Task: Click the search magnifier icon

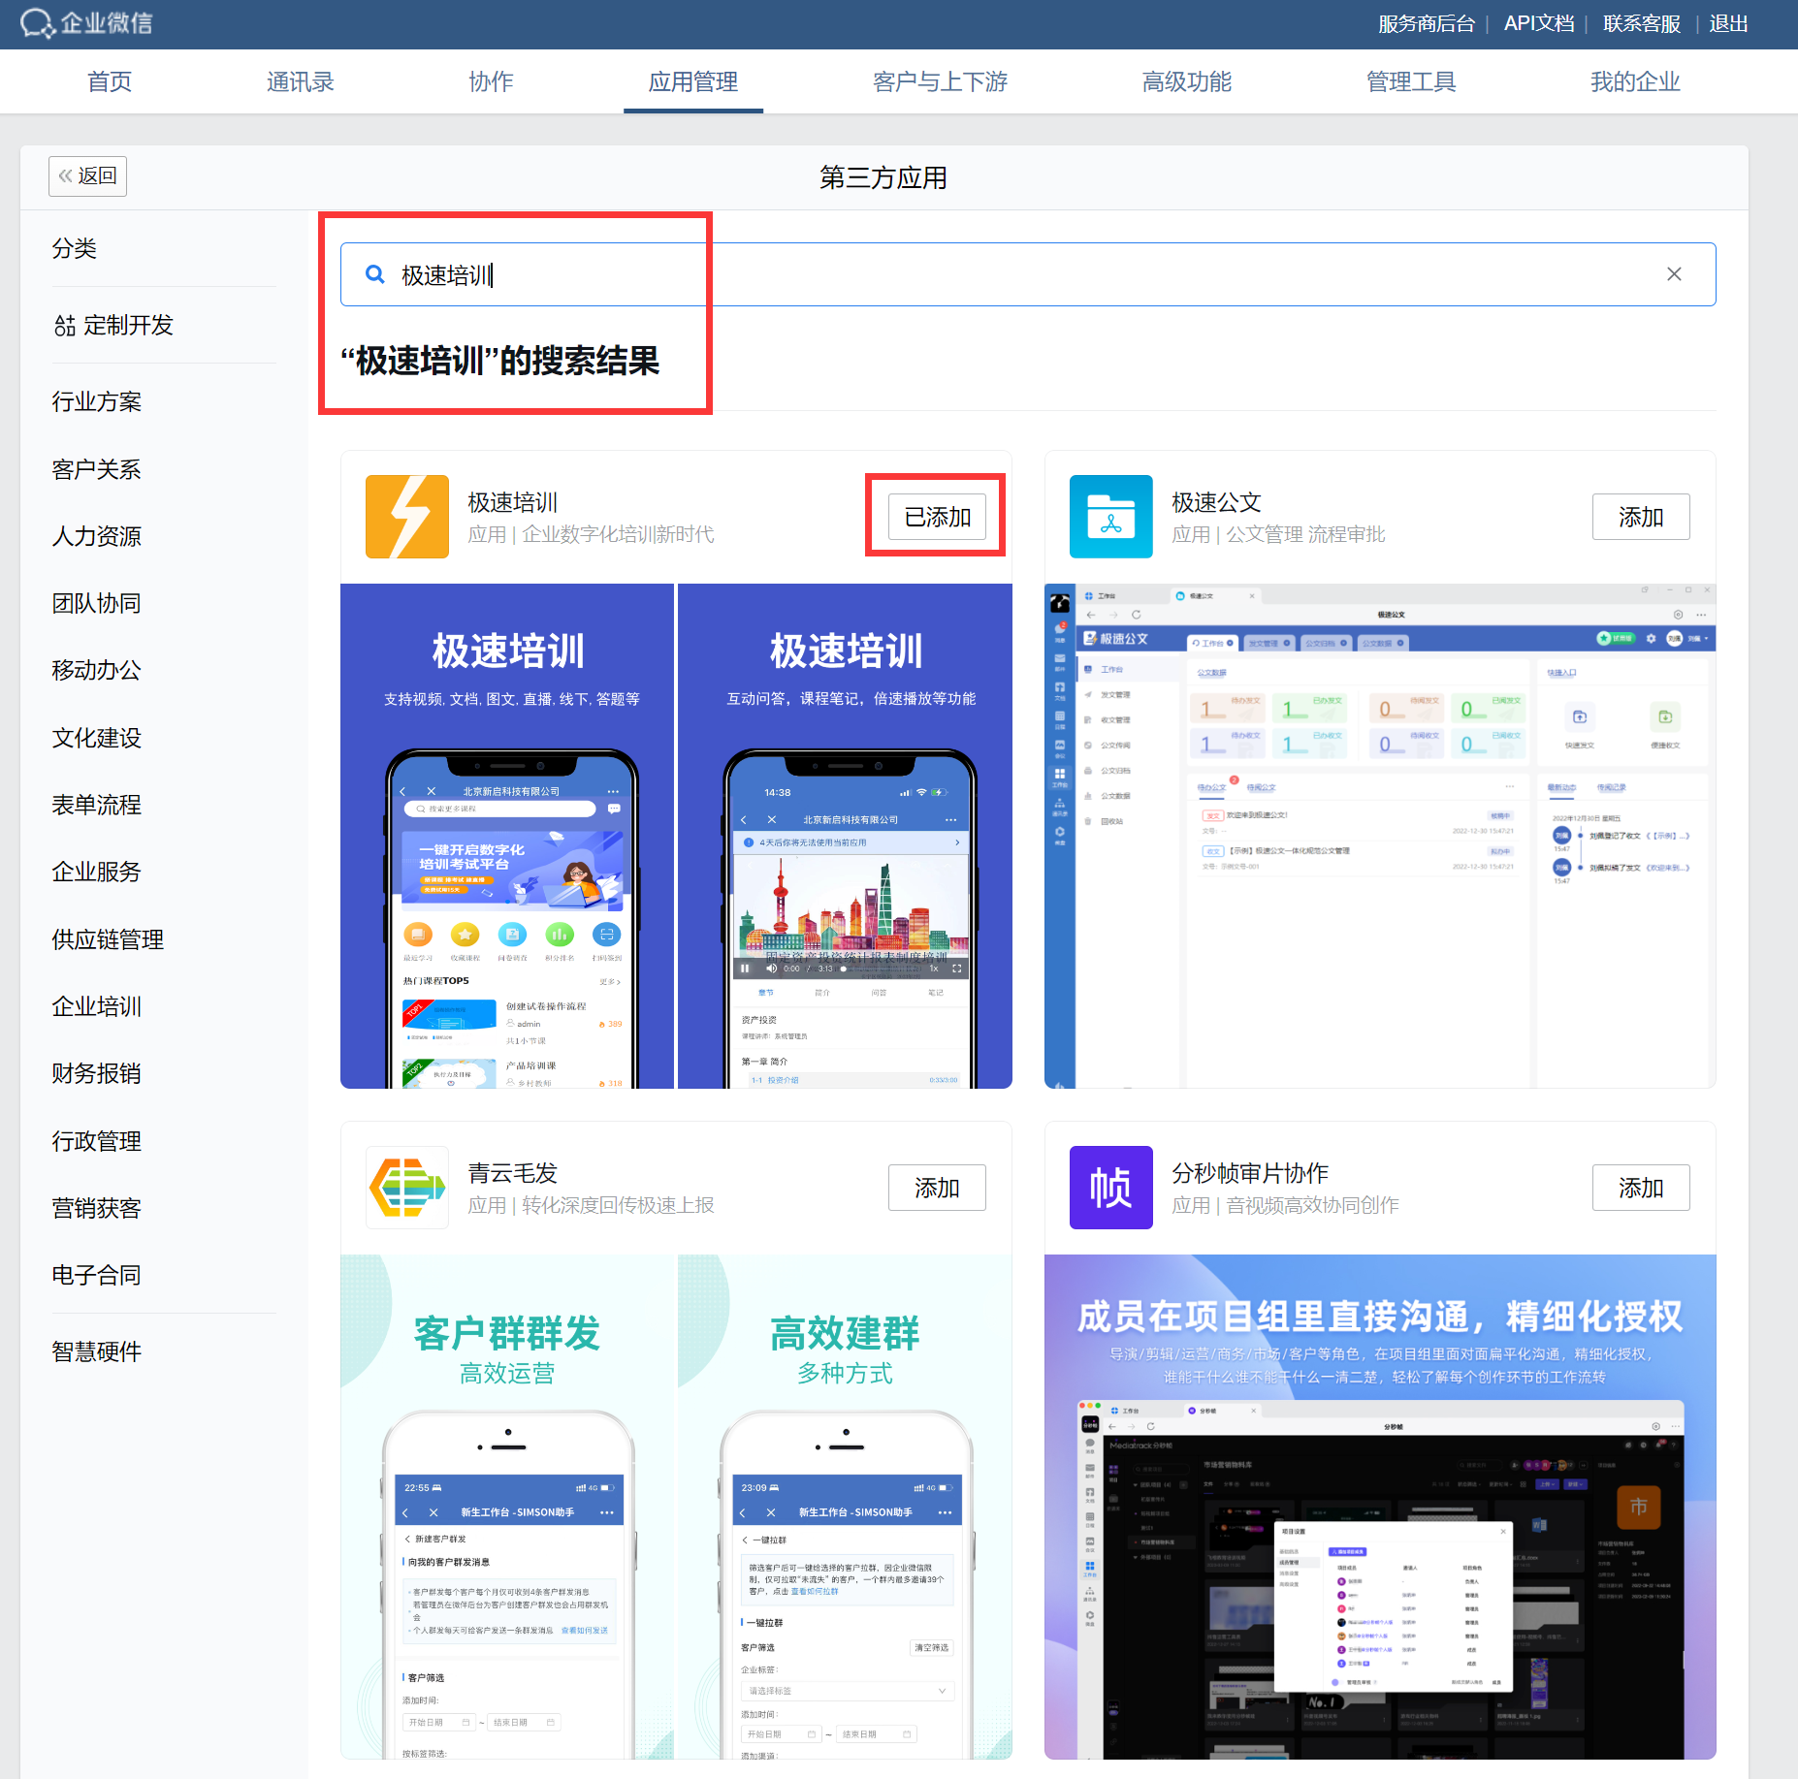Action: coord(375,274)
